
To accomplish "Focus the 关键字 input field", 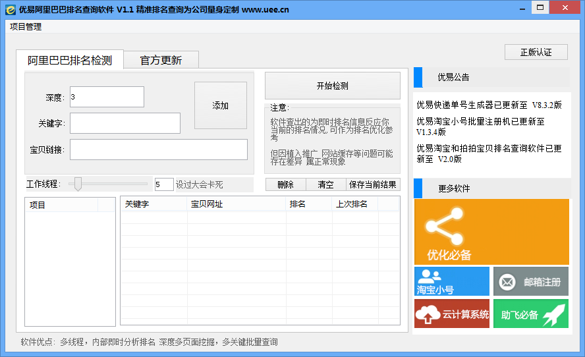I will coord(125,123).
